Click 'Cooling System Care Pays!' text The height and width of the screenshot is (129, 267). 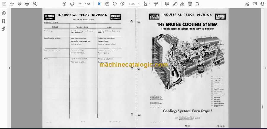click(x=187, y=111)
